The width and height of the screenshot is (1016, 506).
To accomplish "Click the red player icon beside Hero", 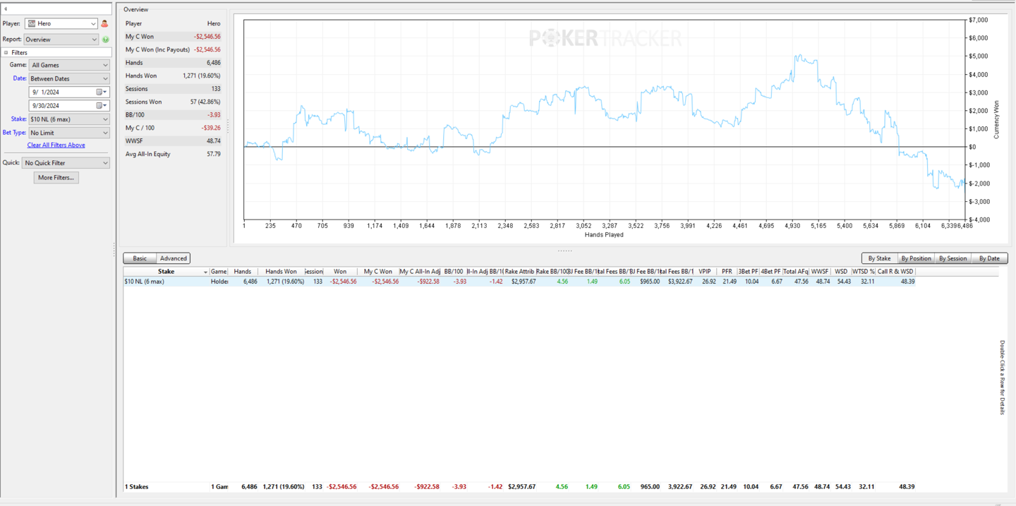I will click(104, 24).
